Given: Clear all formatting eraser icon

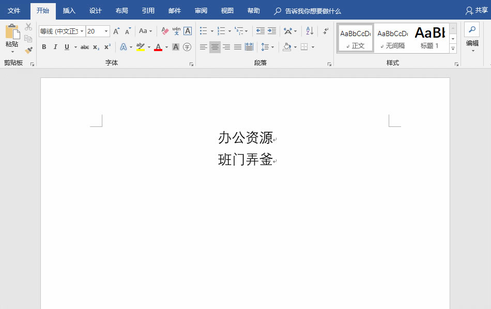Looking at the screenshot, I should coord(165,31).
